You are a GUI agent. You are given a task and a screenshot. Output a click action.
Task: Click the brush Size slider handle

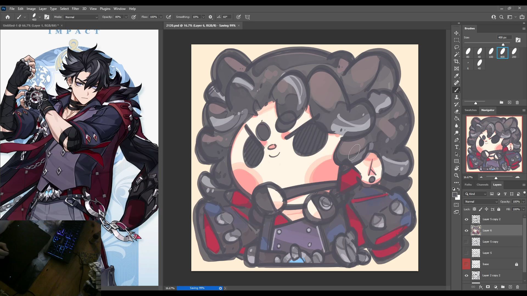pos(503,44)
